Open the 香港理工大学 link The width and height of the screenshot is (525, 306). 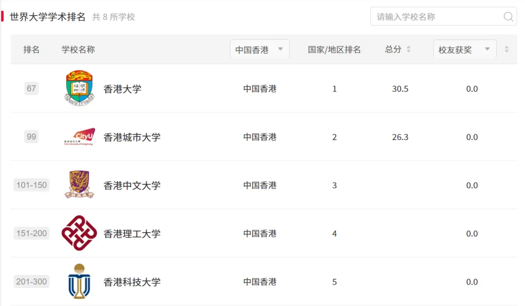(x=132, y=234)
